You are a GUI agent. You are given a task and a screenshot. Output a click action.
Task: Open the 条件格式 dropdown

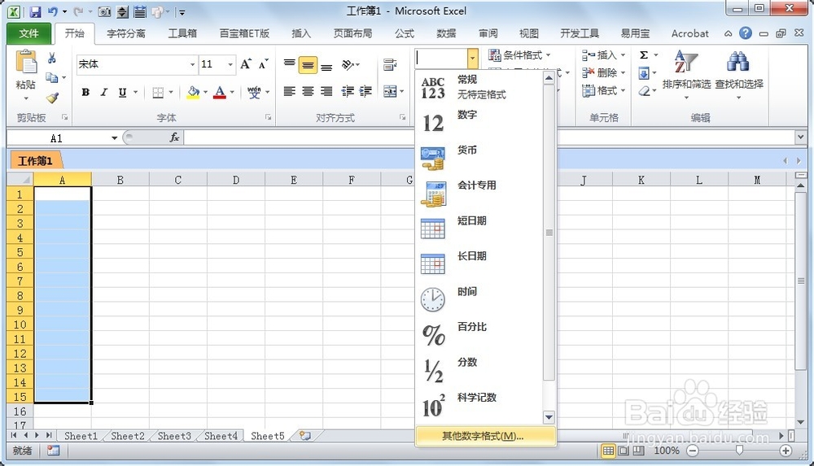519,54
